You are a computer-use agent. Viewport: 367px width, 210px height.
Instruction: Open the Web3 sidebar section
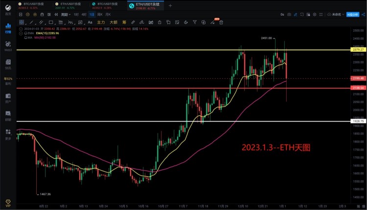8,46
